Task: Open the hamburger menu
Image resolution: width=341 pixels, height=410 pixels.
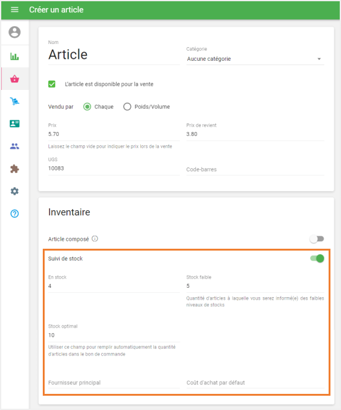Action: pos(15,10)
